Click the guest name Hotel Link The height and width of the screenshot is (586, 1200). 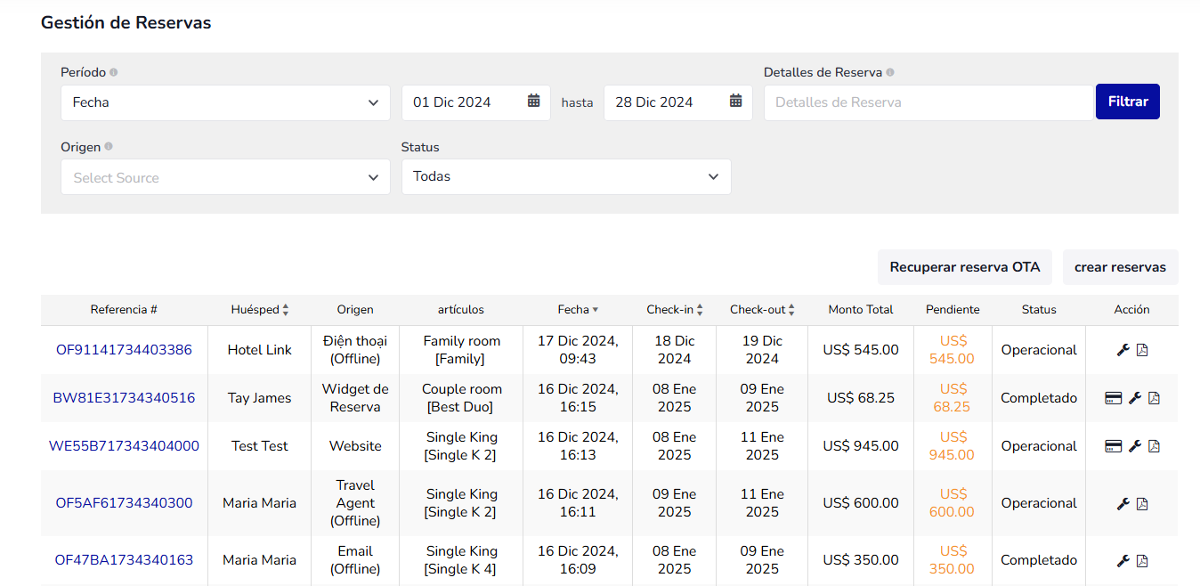click(x=260, y=350)
